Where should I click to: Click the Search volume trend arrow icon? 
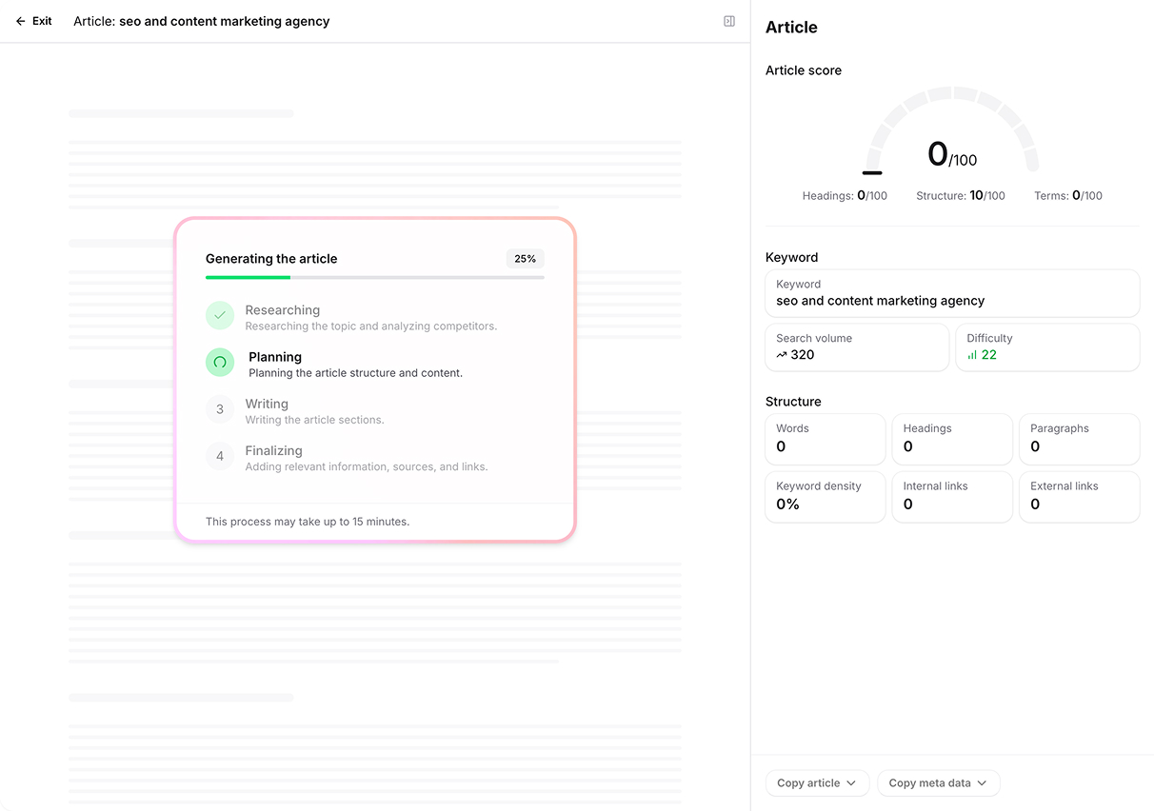pos(782,355)
